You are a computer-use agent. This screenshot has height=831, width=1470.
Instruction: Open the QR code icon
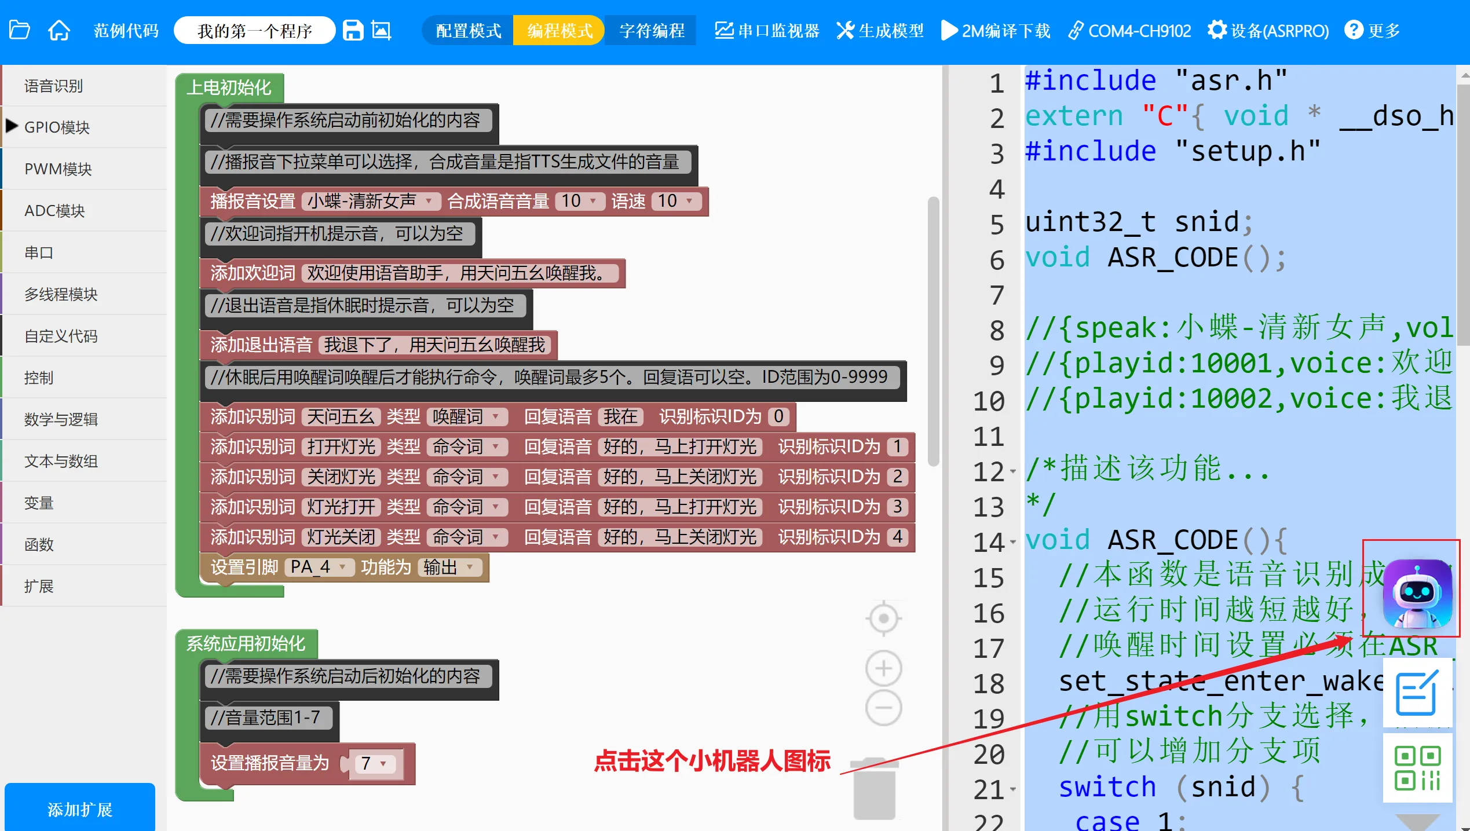pyautogui.click(x=1417, y=768)
